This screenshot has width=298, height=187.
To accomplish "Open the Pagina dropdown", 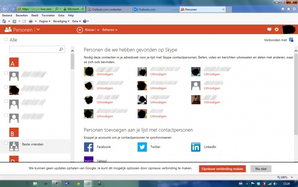I will point(45,21).
